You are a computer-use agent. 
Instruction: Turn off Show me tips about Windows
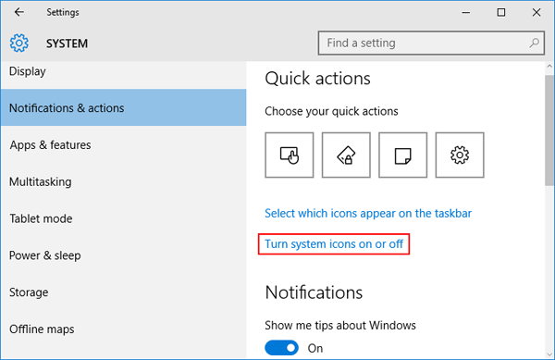point(282,348)
